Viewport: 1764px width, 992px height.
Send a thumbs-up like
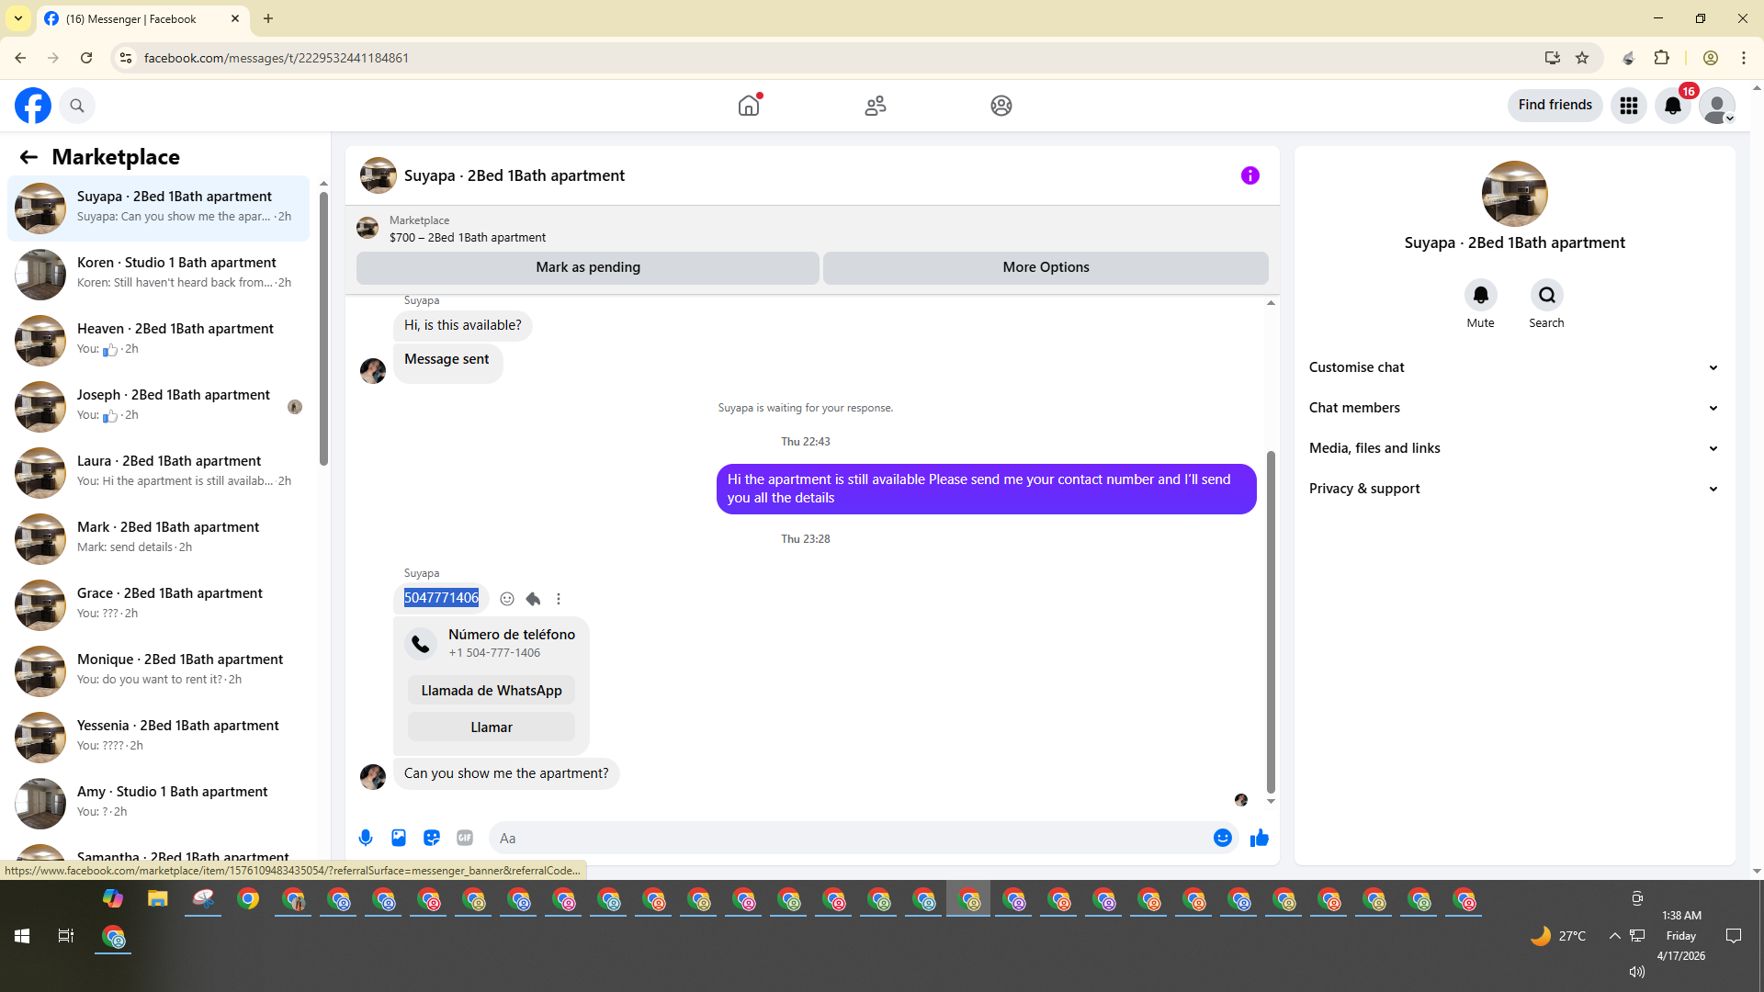click(1260, 838)
